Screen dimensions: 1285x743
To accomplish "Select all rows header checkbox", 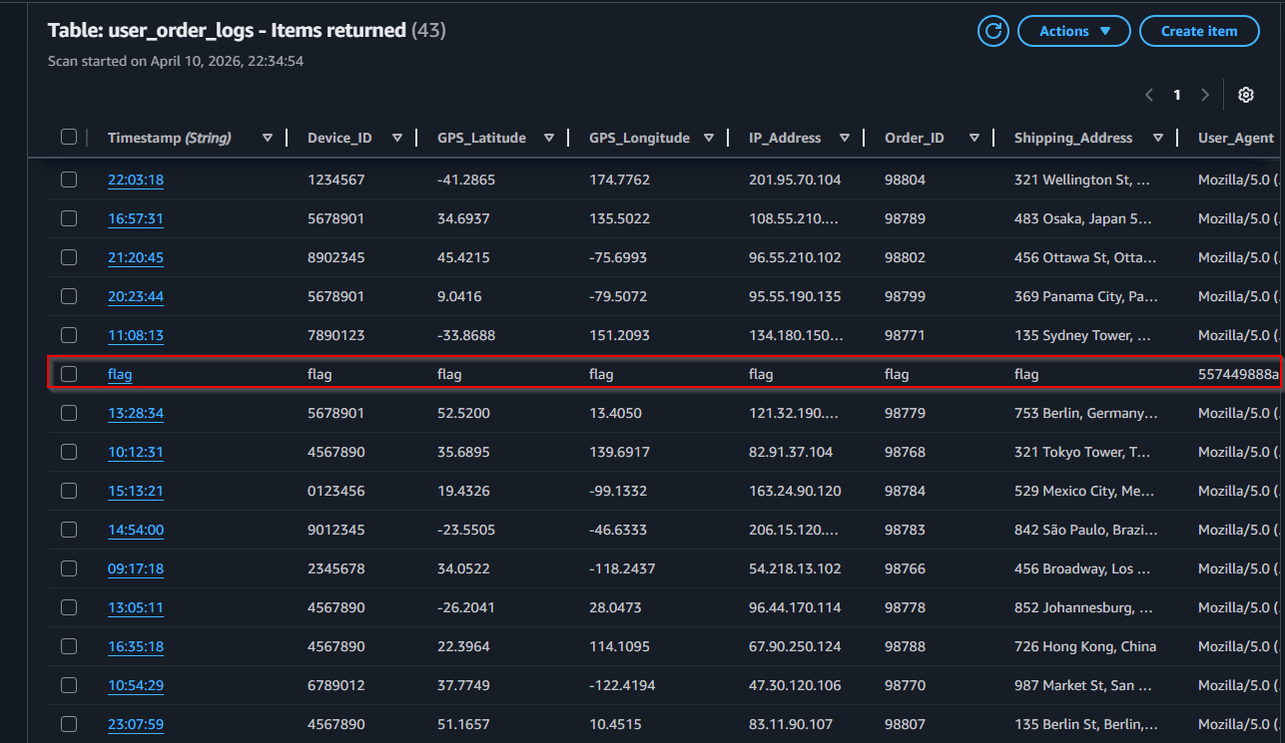I will click(69, 137).
